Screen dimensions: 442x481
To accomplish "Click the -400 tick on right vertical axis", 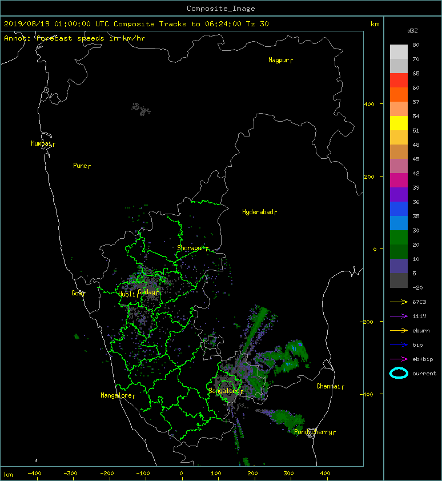I will pos(366,394).
